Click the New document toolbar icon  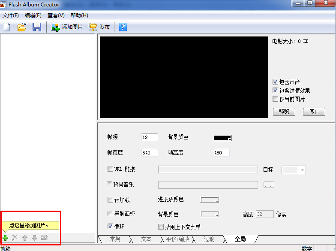coord(7,27)
